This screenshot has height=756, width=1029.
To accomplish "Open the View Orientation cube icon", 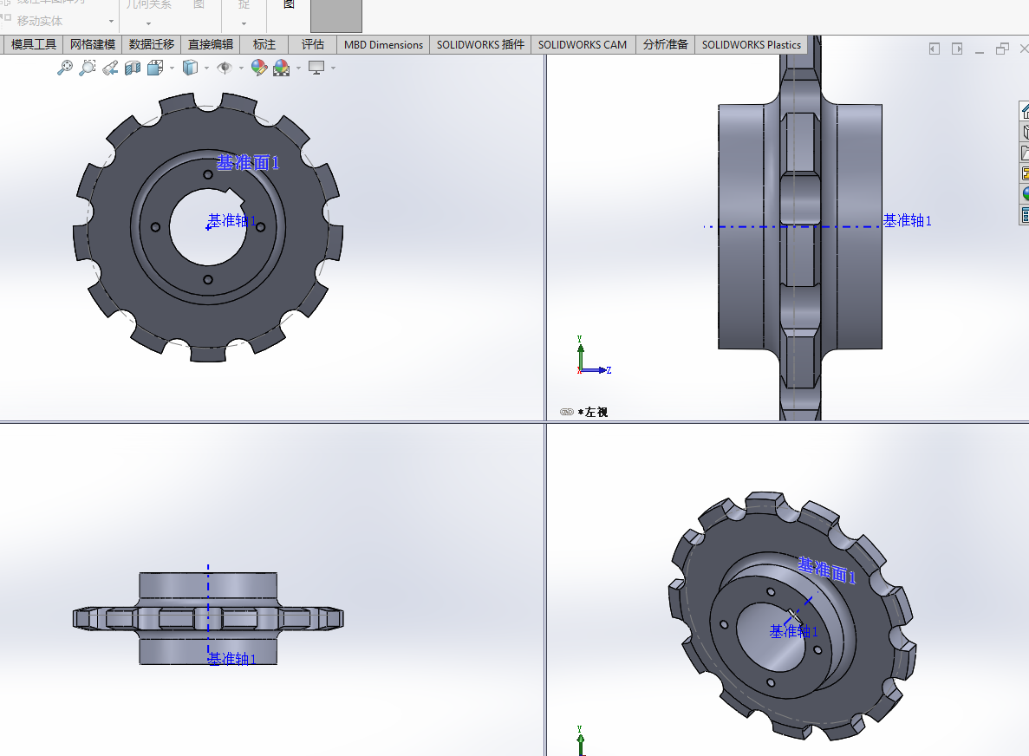I will click(155, 68).
